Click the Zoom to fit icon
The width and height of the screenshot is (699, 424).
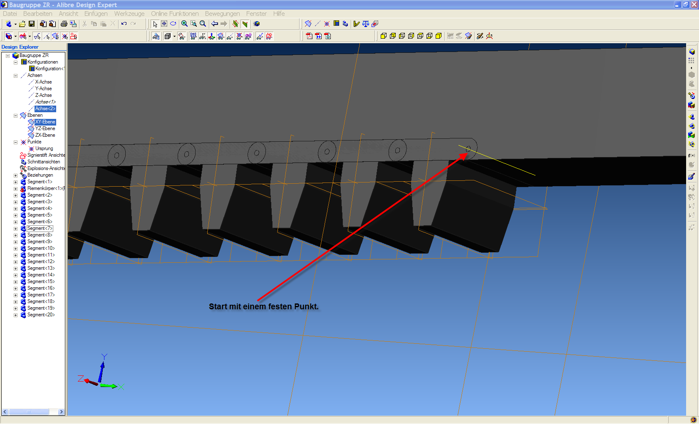coord(203,24)
